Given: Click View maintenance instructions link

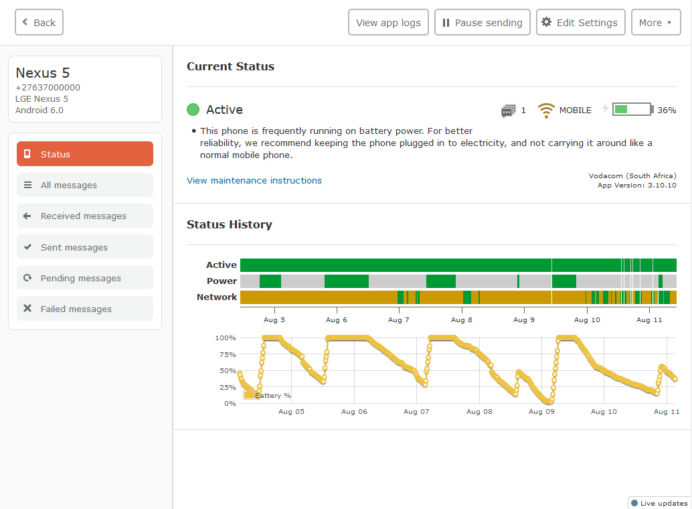Looking at the screenshot, I should click(254, 180).
